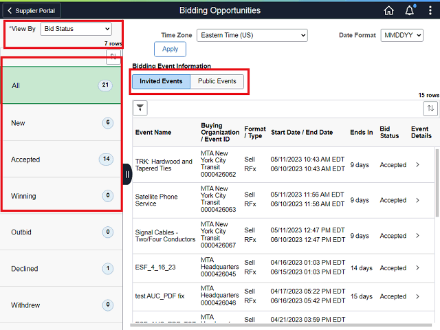This screenshot has height=330, width=440.
Task: Select the Accepted status category
Action: tap(61, 159)
